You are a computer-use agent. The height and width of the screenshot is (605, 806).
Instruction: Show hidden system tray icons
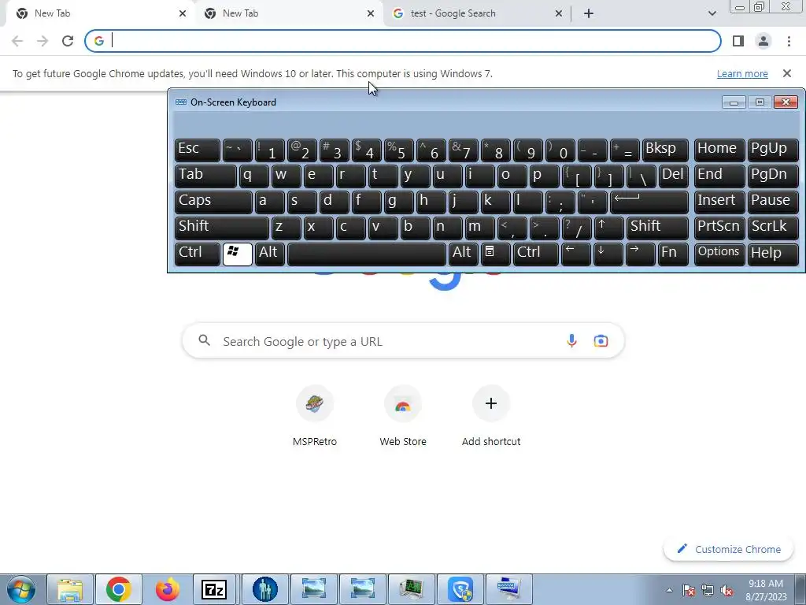click(x=669, y=590)
